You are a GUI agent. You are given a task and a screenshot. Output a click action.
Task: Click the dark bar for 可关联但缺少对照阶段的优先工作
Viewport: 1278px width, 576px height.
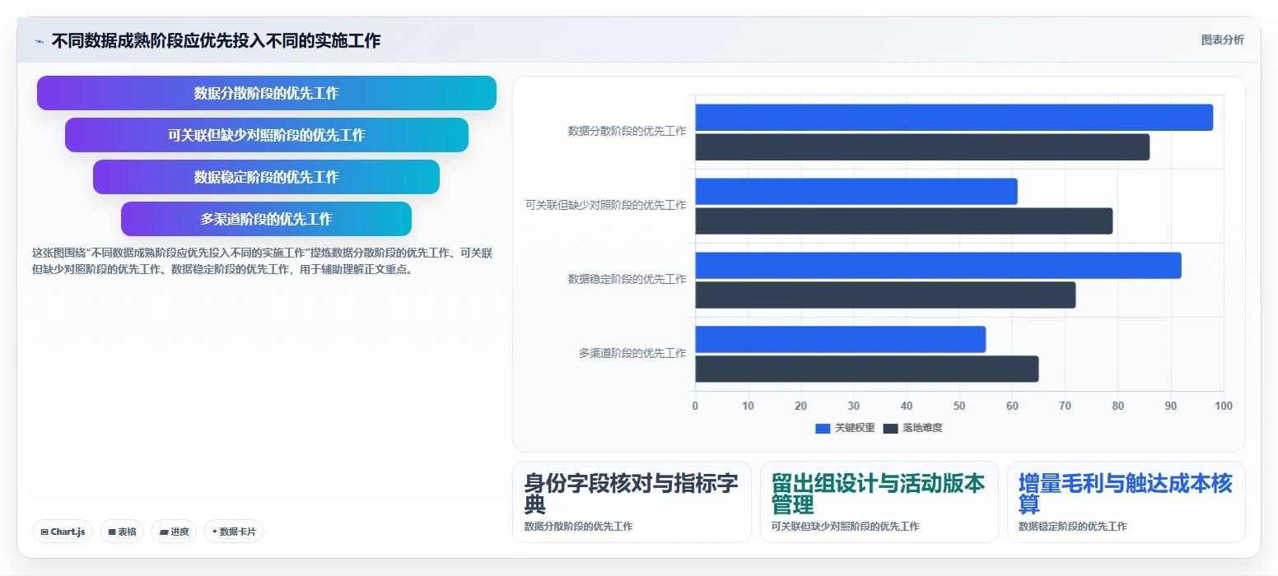(x=904, y=221)
